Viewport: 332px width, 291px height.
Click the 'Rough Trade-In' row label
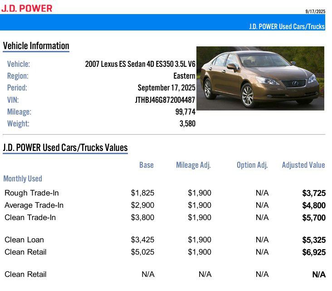(32, 193)
